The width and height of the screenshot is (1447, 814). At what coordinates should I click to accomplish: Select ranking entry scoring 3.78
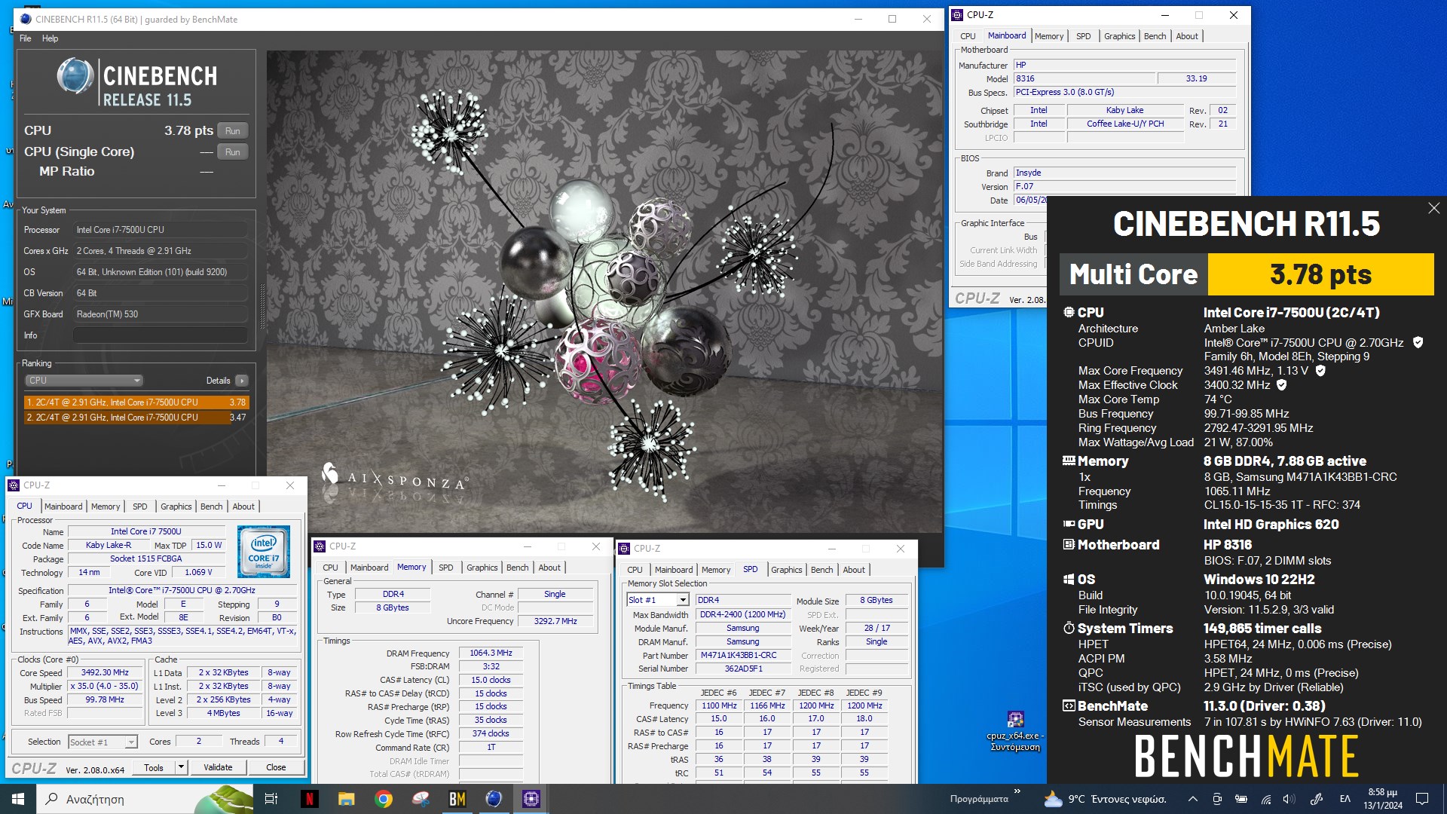[136, 402]
